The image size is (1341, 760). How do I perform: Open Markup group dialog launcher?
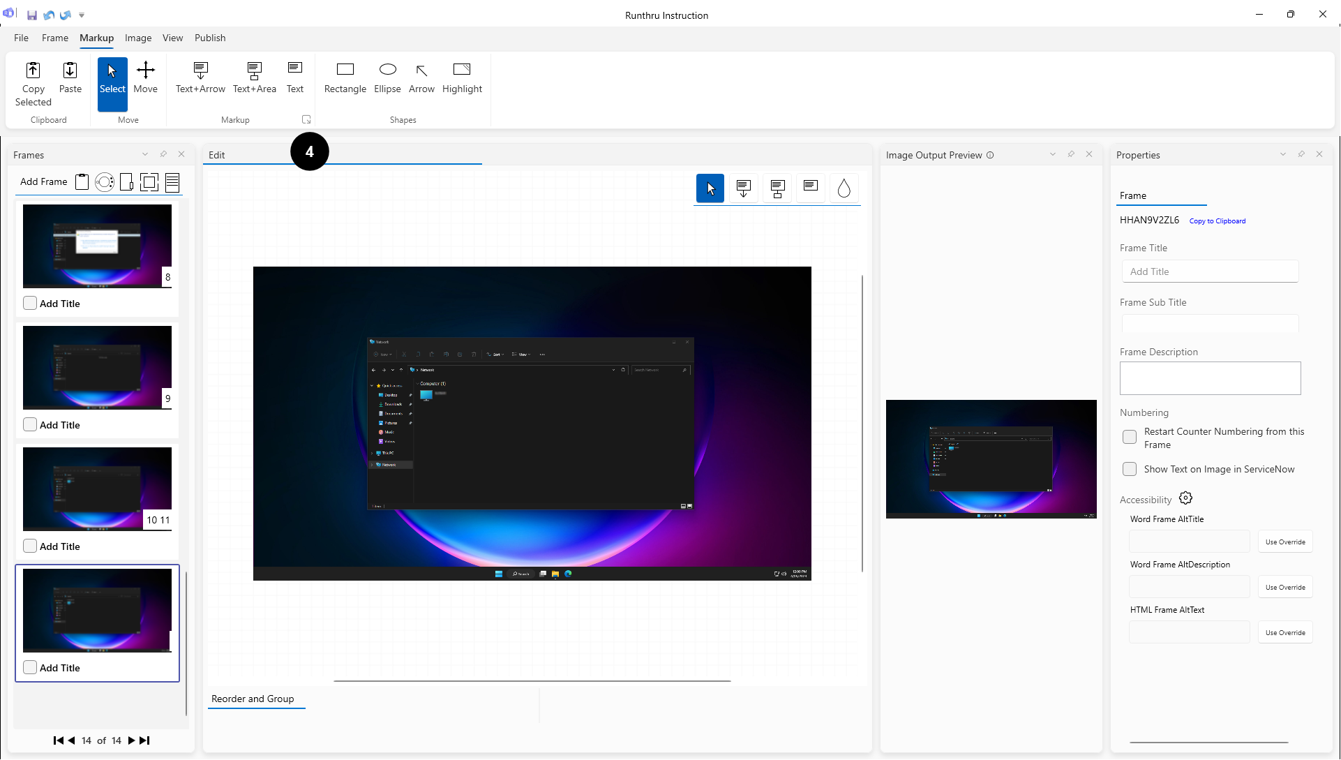[x=306, y=119]
